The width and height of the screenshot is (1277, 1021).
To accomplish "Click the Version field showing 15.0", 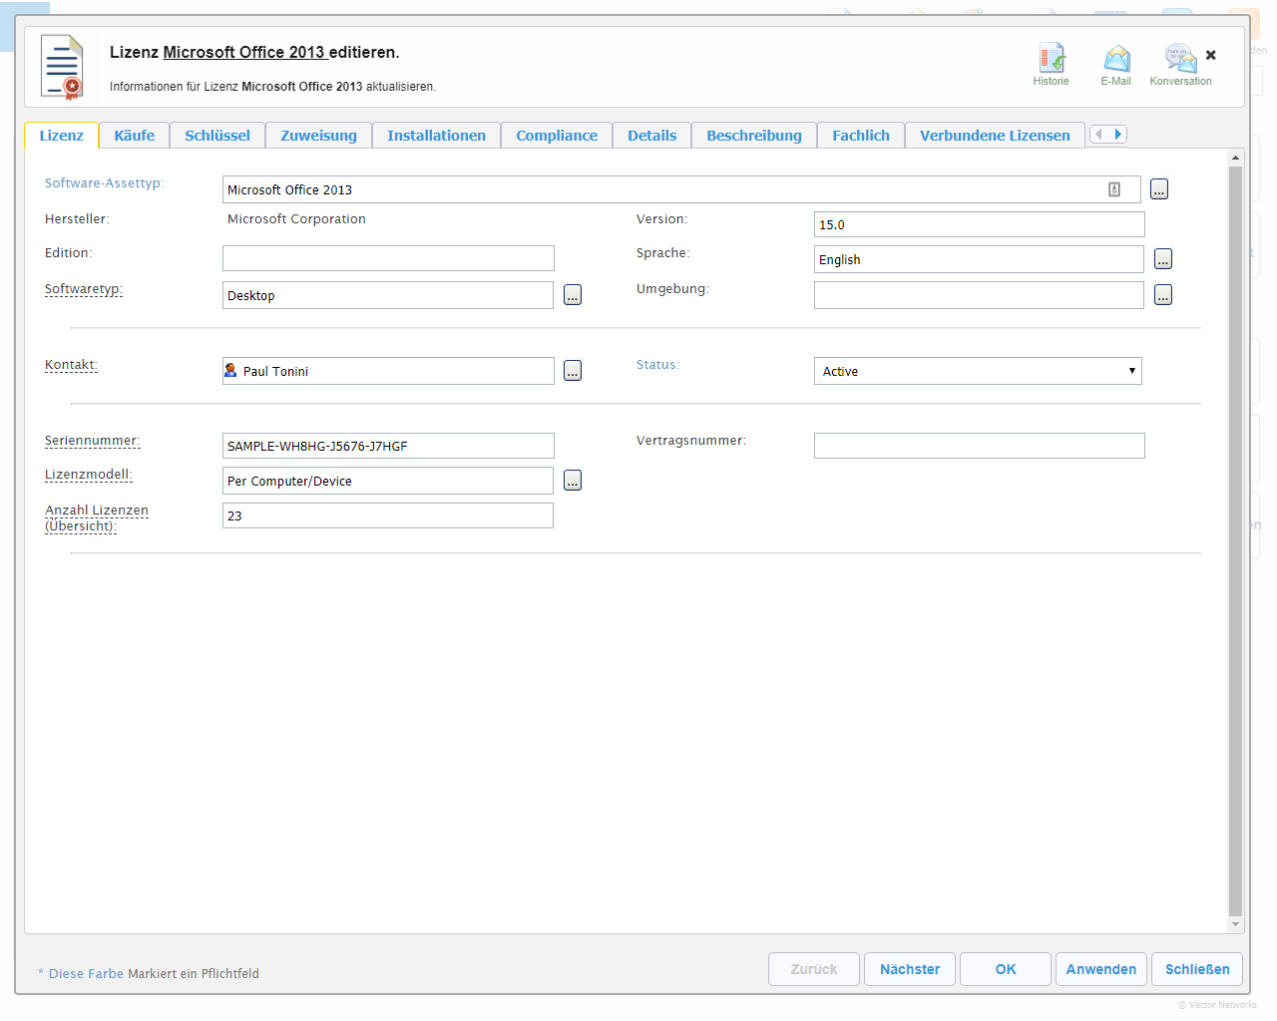I will coord(980,224).
